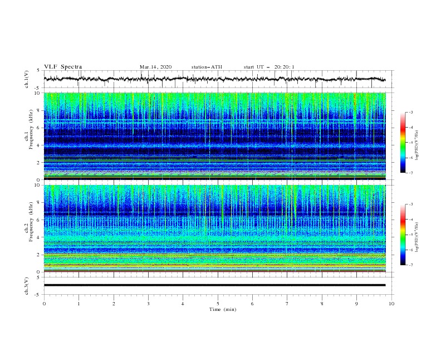The width and height of the screenshot is (441, 341).
Task: Click the 'VLF Spectra' title text
Action: coord(63,67)
